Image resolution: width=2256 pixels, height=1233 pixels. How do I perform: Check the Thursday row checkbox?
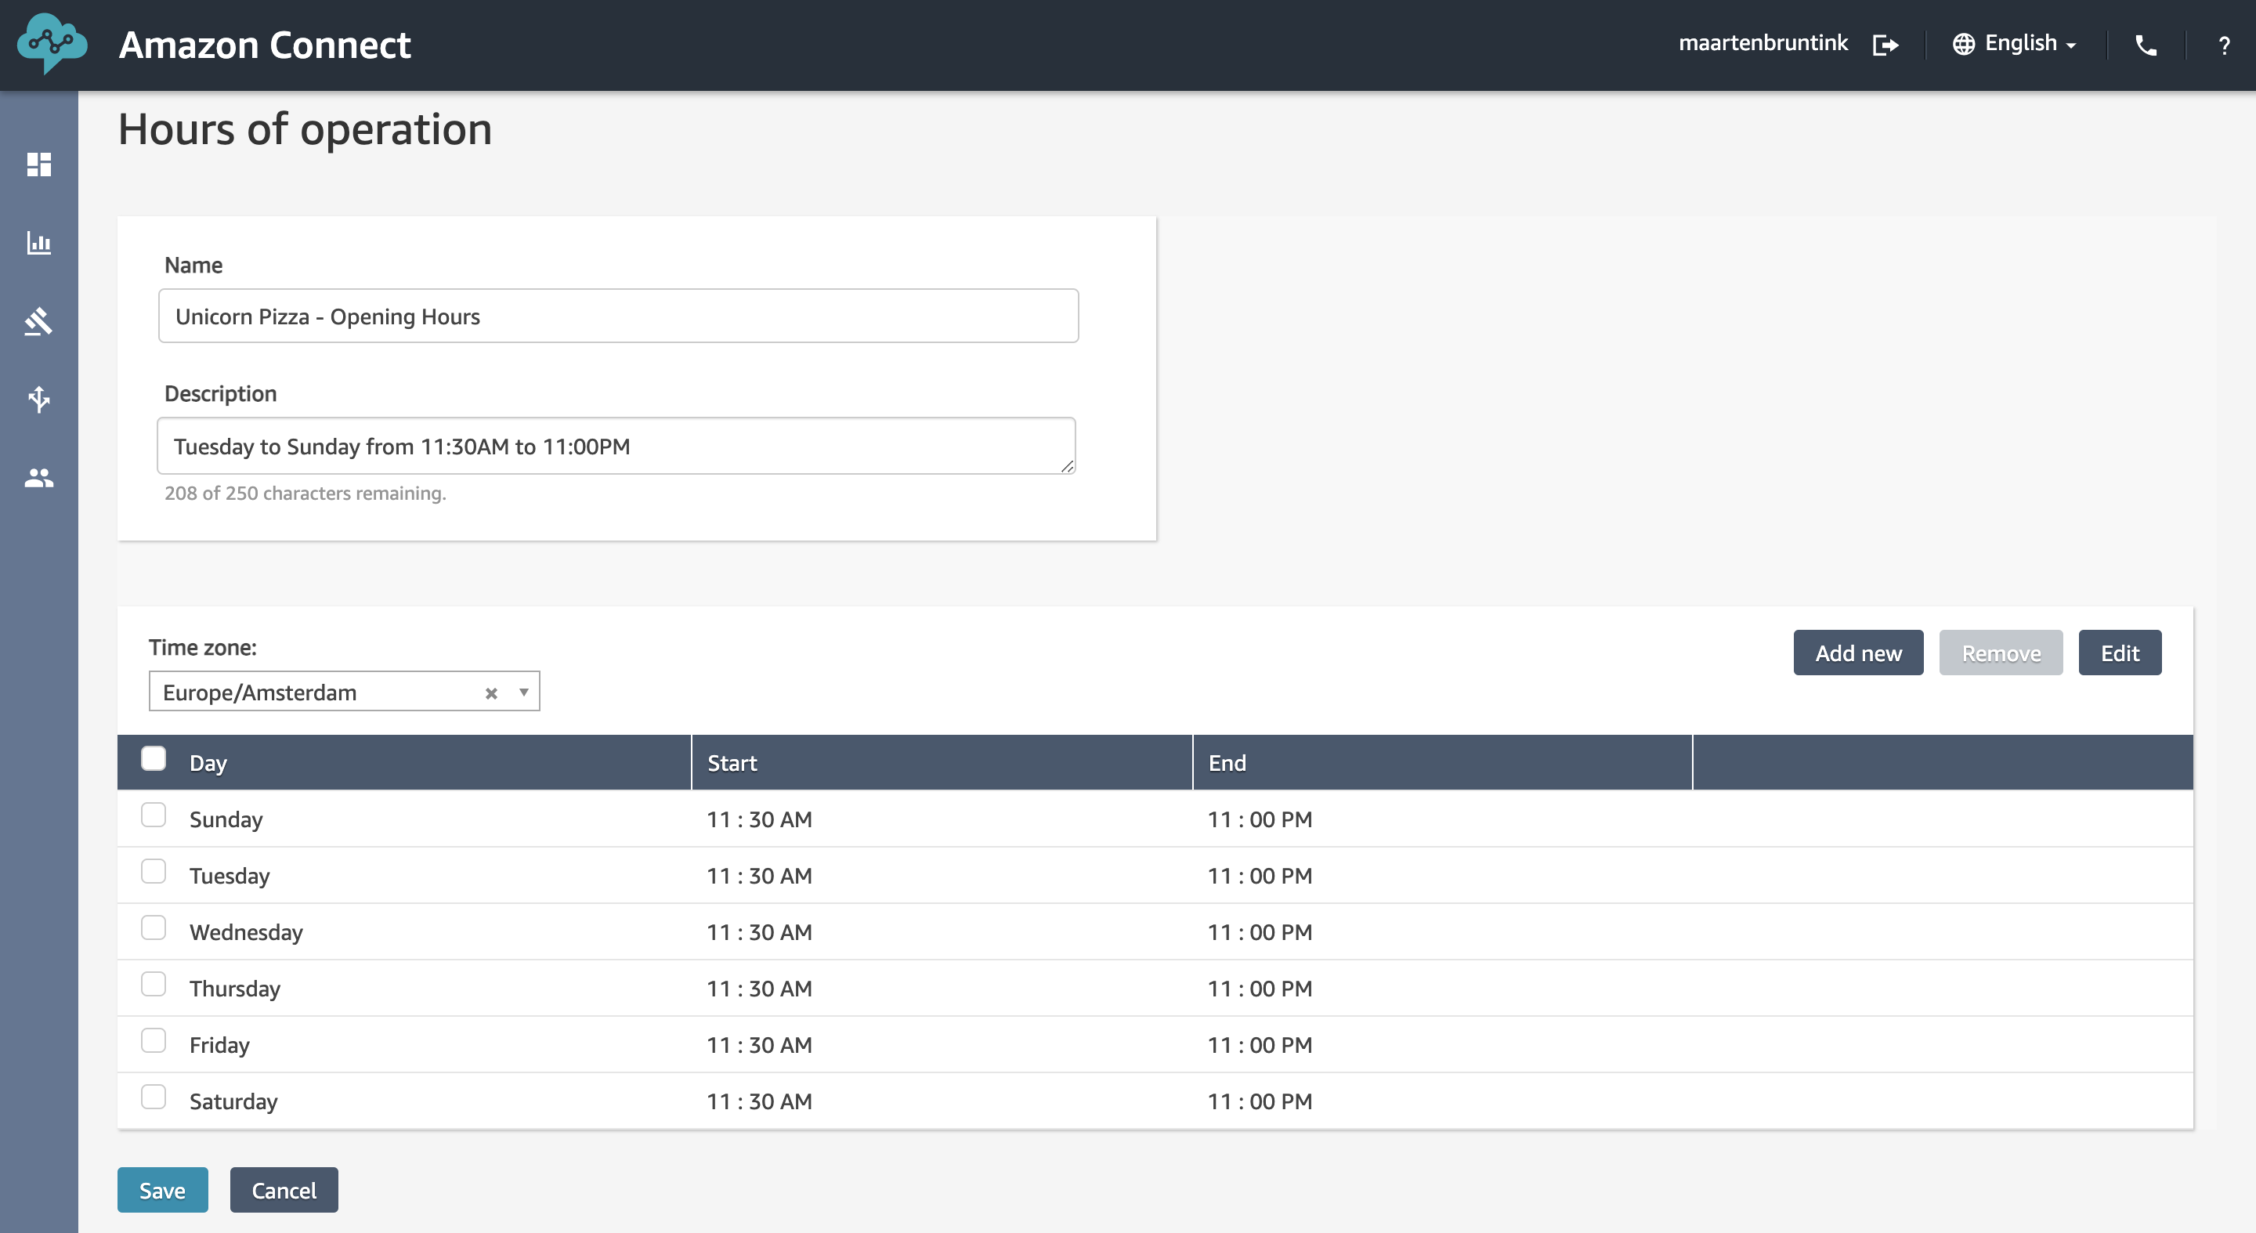154,985
